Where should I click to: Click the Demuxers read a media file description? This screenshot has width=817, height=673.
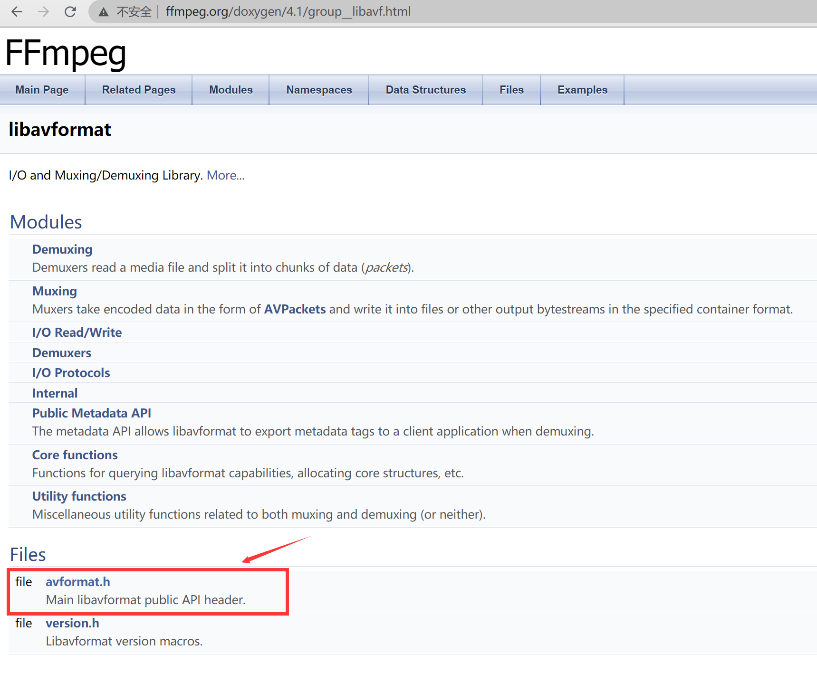(x=223, y=267)
